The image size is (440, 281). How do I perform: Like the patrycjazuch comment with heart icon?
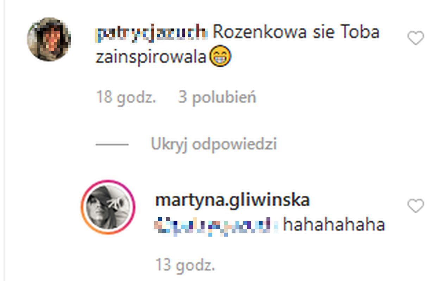tap(416, 38)
